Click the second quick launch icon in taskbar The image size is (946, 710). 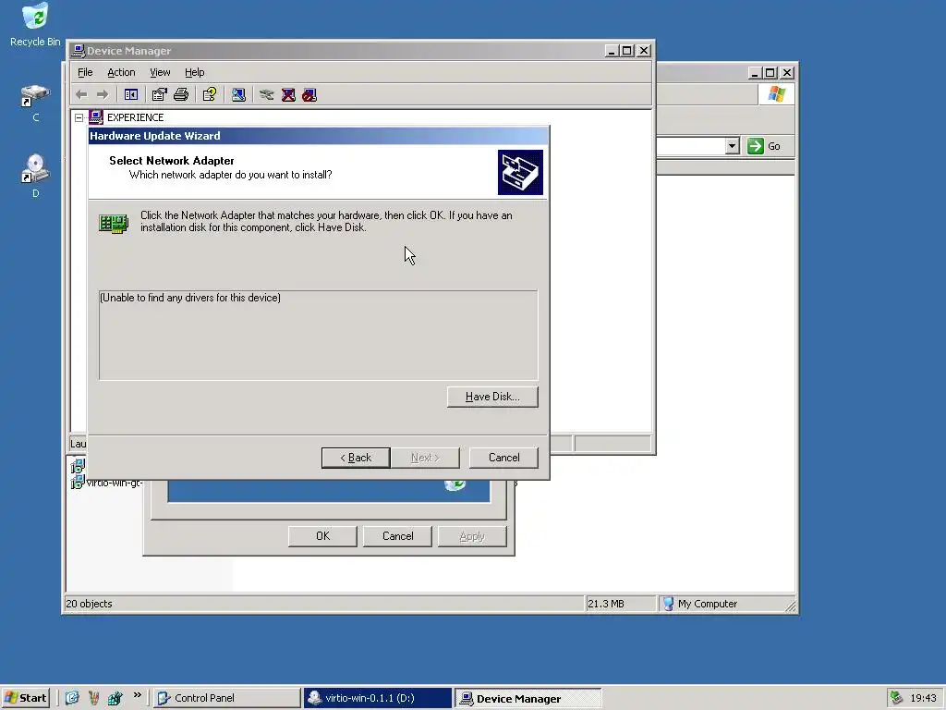(93, 698)
